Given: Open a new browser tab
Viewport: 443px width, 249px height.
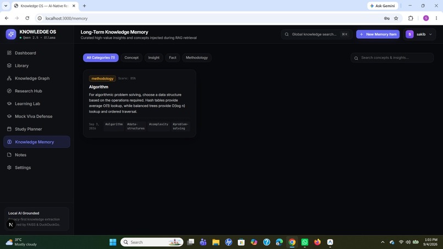Looking at the screenshot, I should point(84,5).
